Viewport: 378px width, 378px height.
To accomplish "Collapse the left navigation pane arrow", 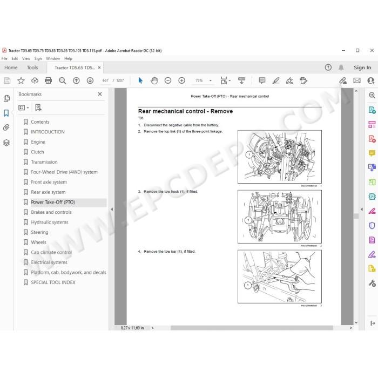I will (x=112, y=210).
